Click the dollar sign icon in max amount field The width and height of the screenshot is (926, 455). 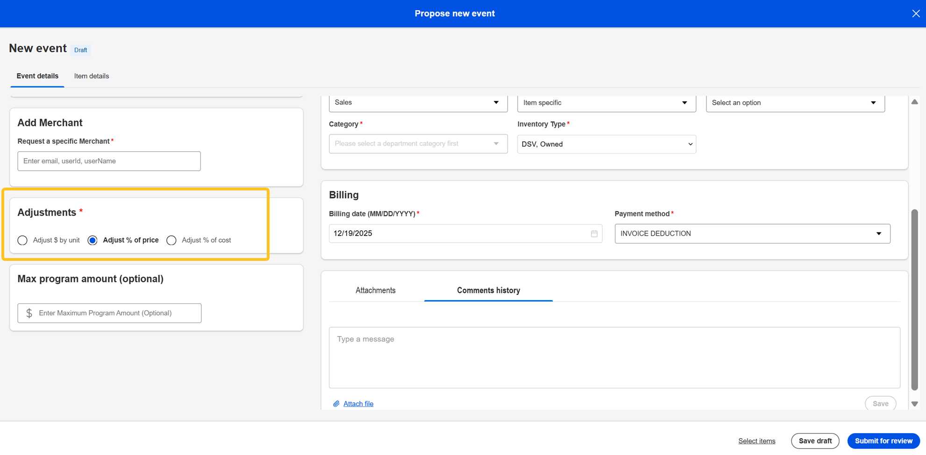(x=29, y=313)
